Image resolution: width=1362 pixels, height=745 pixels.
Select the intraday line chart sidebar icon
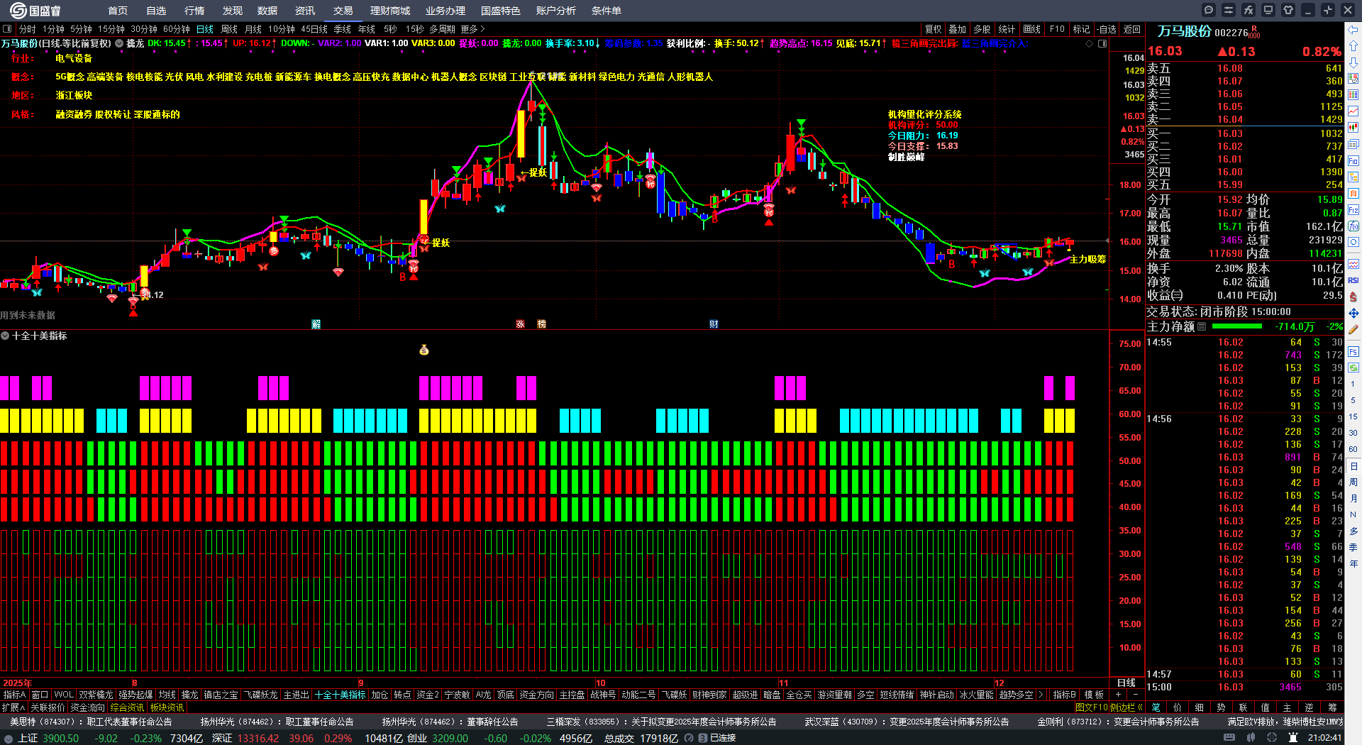(1353, 111)
